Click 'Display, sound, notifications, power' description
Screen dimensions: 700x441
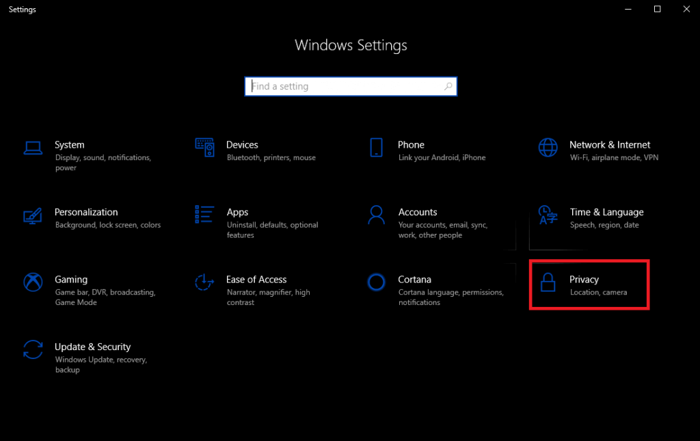pos(103,163)
